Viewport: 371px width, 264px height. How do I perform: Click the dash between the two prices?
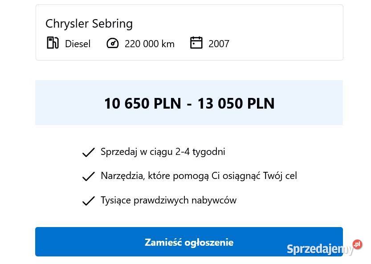189,104
